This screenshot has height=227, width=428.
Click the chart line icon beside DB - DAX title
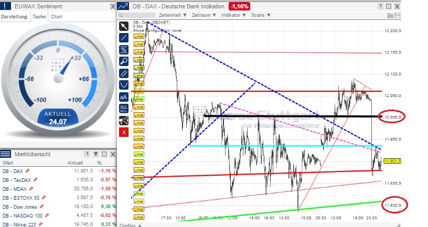123,6
